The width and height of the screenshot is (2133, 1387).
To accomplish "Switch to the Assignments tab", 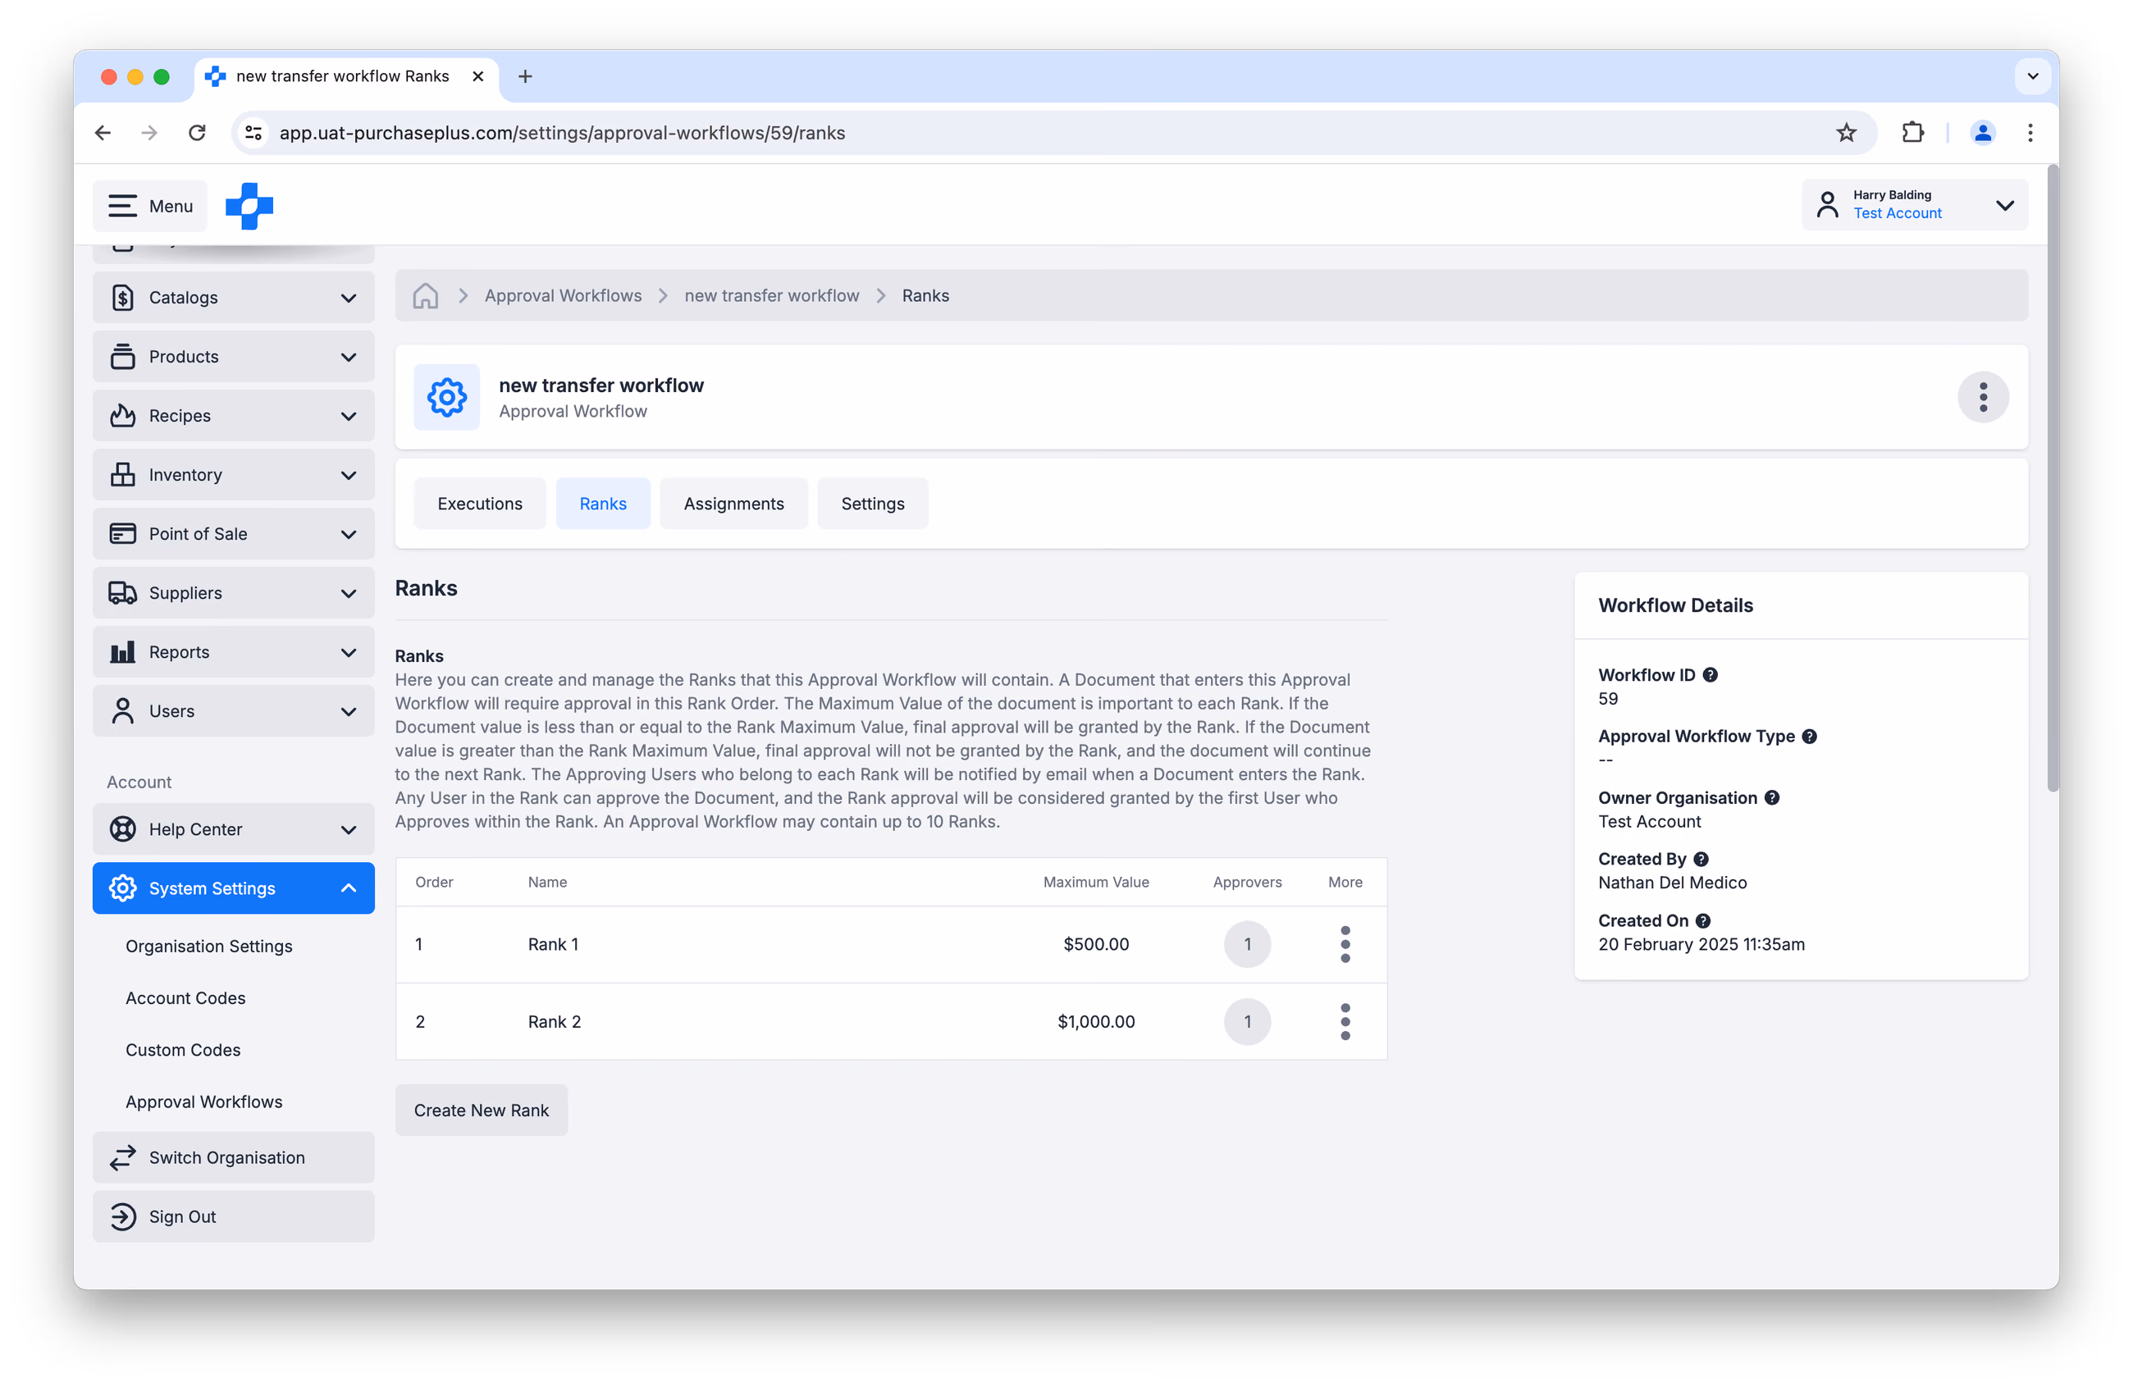I will click(x=734, y=504).
